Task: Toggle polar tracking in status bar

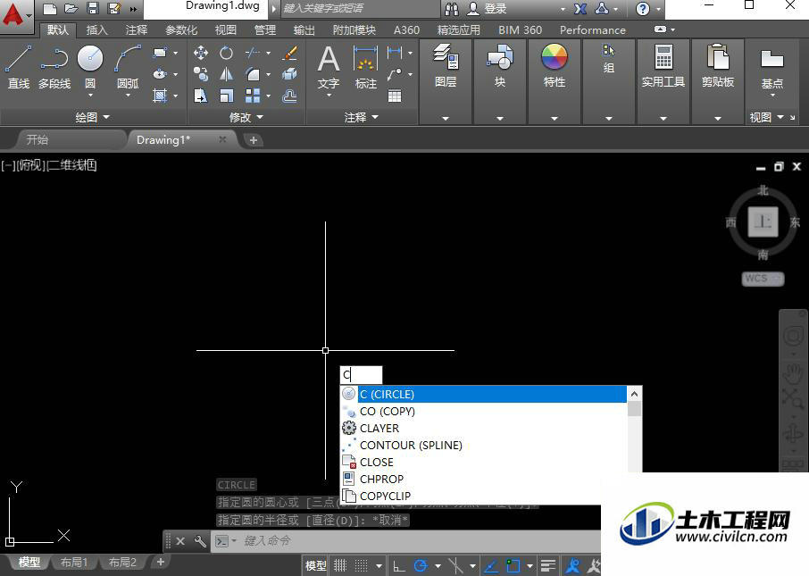Action: pos(421,565)
